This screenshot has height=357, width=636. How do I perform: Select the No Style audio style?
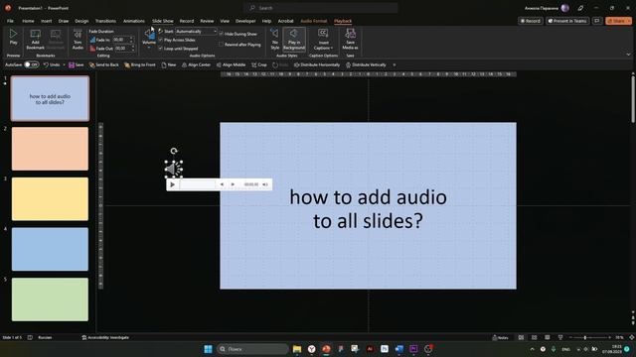coord(275,40)
